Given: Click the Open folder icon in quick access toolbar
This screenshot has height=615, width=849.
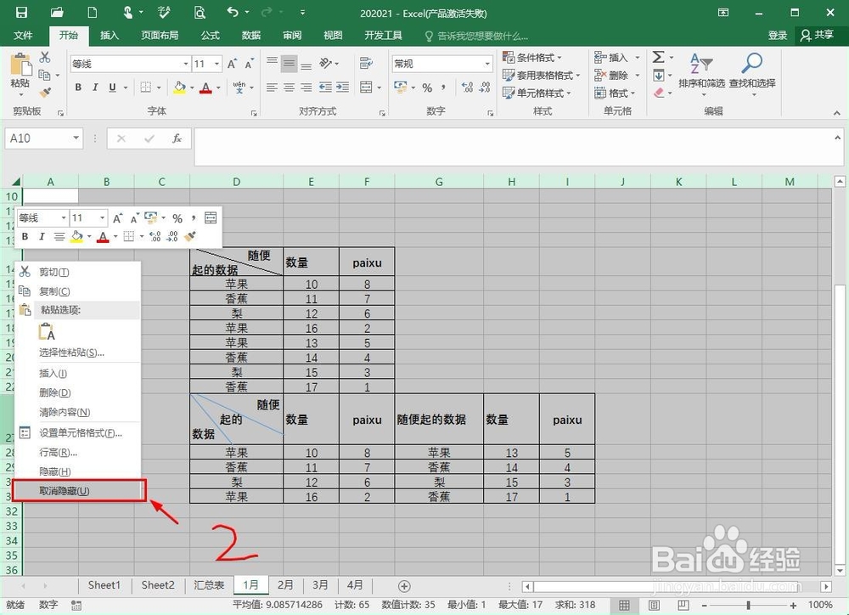Looking at the screenshot, I should click(57, 12).
